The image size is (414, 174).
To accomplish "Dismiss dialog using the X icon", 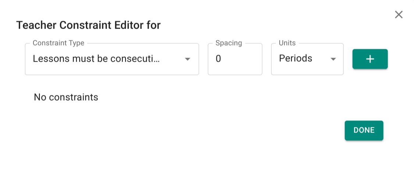I will click(399, 15).
